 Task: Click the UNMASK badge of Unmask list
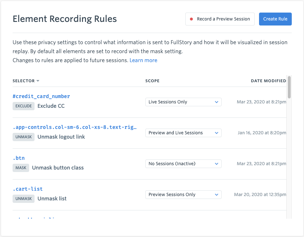23,199
